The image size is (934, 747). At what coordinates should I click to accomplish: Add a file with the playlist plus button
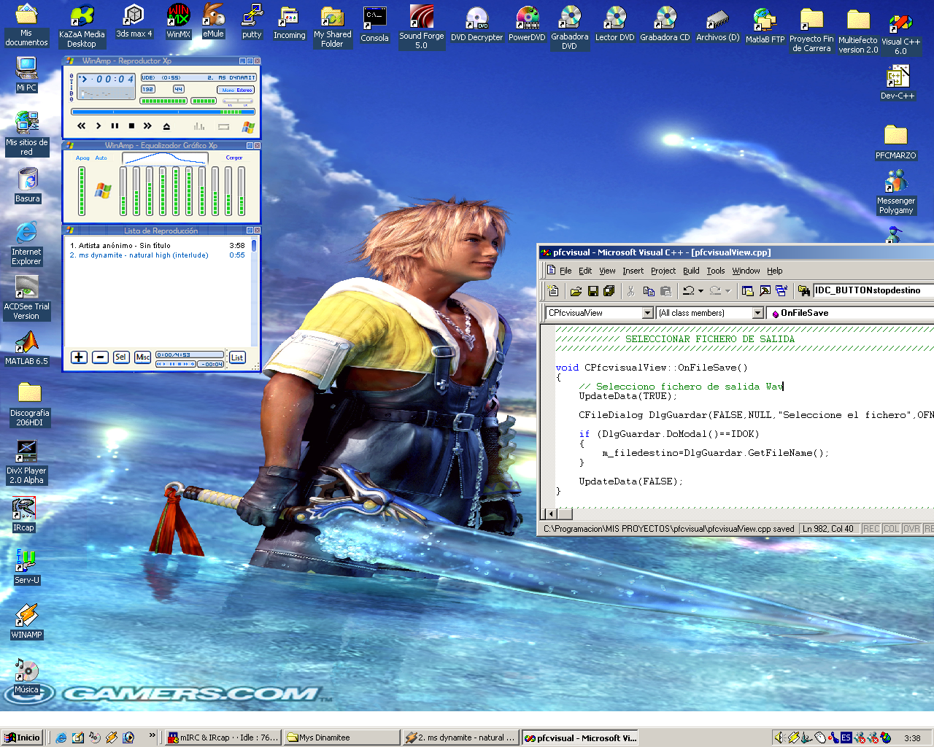79,357
